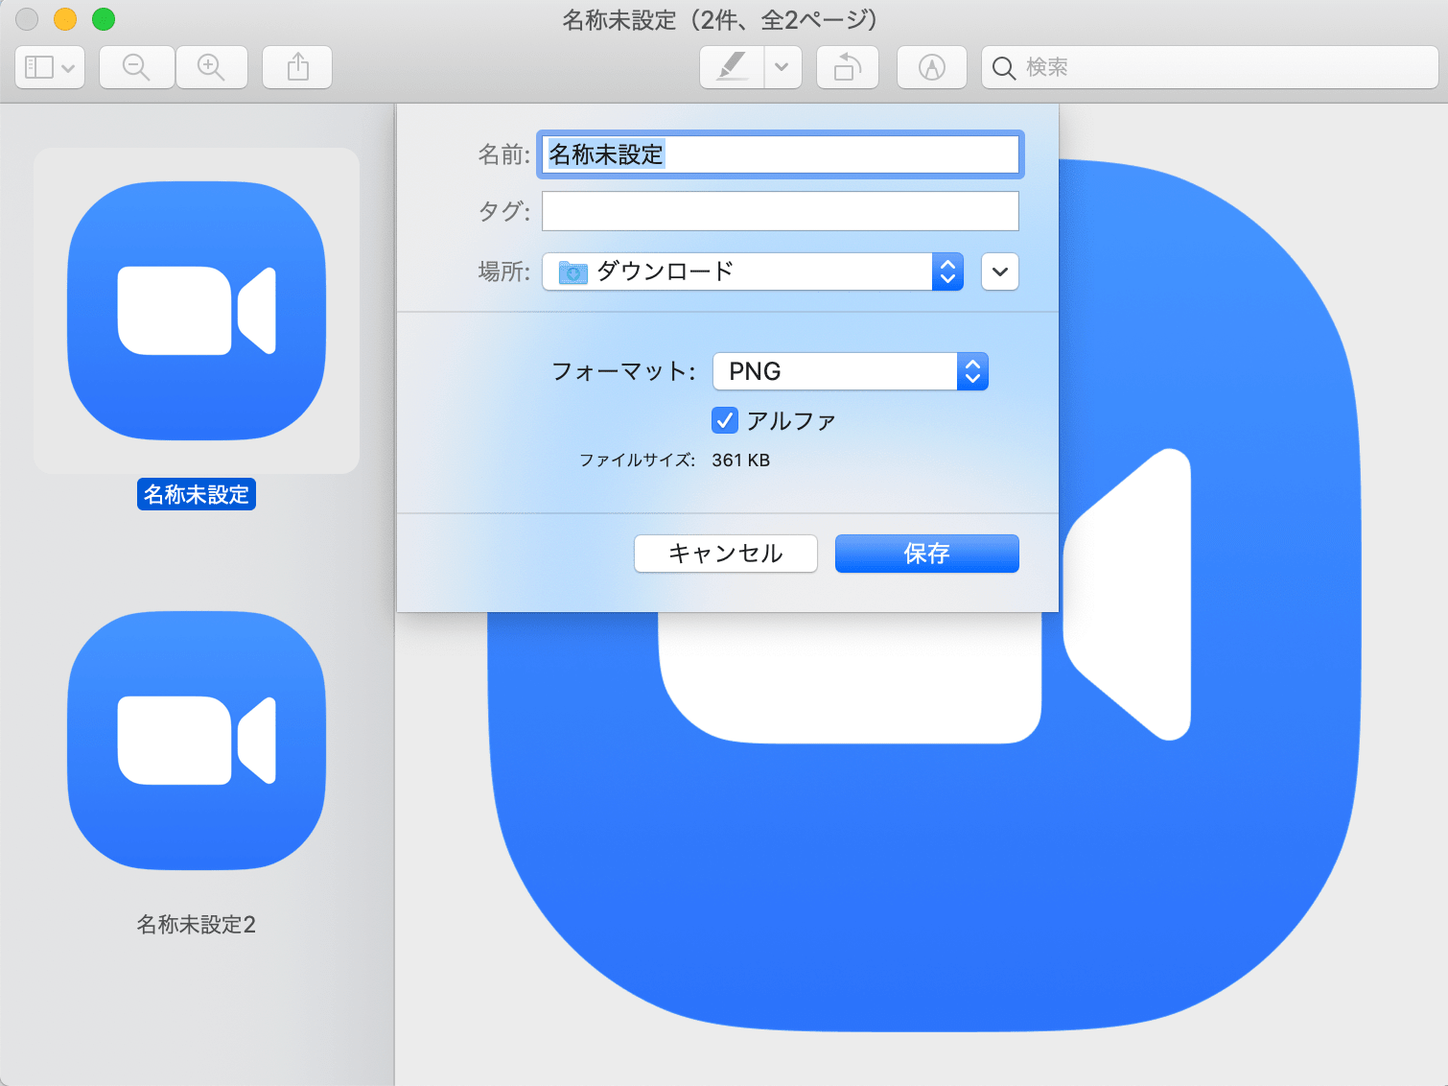This screenshot has height=1086, width=1448.
Task: Toggle the アルファ checkbox
Action: (x=725, y=420)
